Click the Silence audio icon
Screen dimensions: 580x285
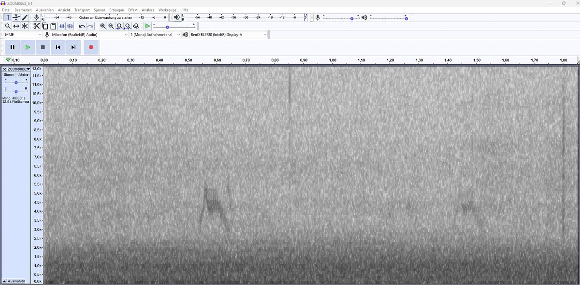70,26
